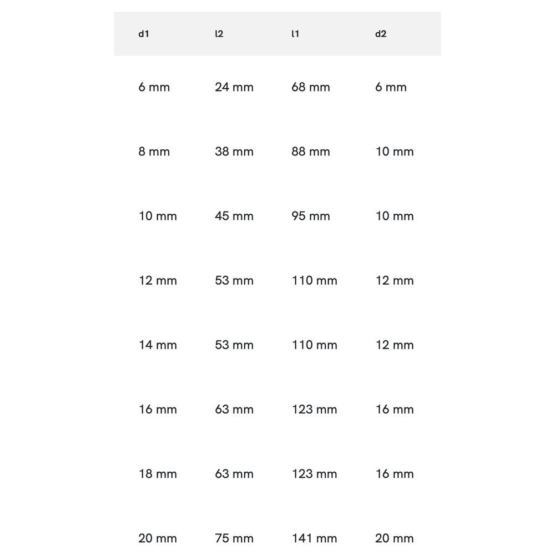Select the 38 mm l2 value
Viewport: 555px width, 555px height.
[x=234, y=152]
